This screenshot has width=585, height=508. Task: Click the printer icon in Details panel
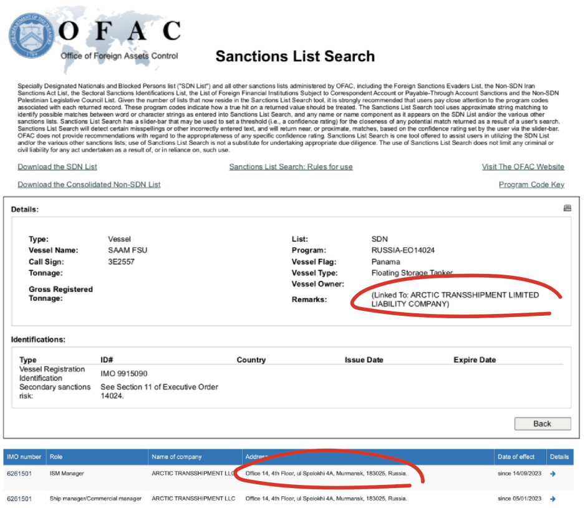(567, 208)
